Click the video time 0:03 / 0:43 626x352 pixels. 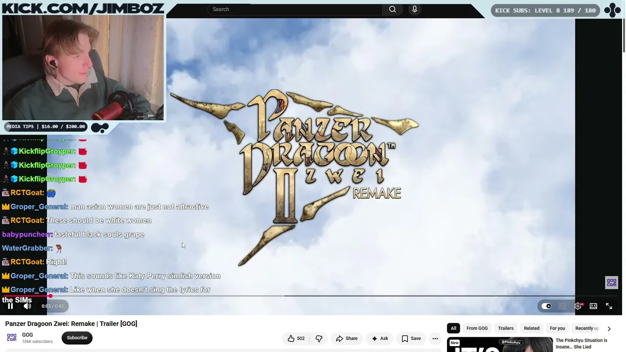52,306
